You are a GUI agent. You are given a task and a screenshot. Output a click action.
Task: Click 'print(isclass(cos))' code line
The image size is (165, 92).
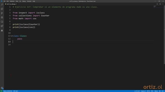pyautogui.click(x=24, y=27)
